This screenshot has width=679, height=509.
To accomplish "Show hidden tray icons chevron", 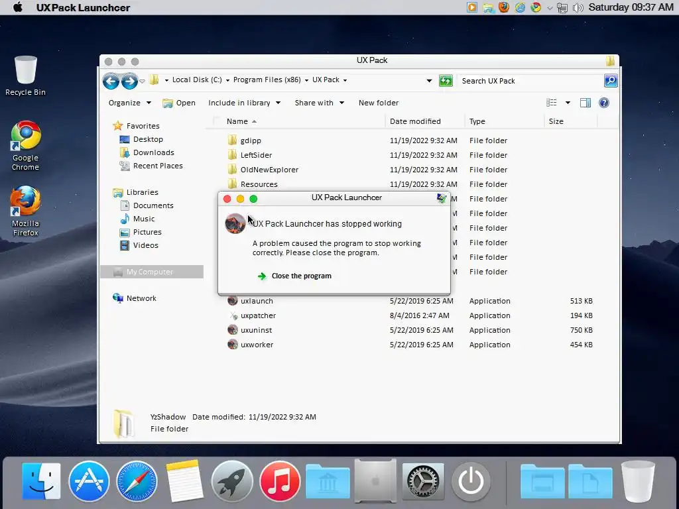I will [550, 8].
